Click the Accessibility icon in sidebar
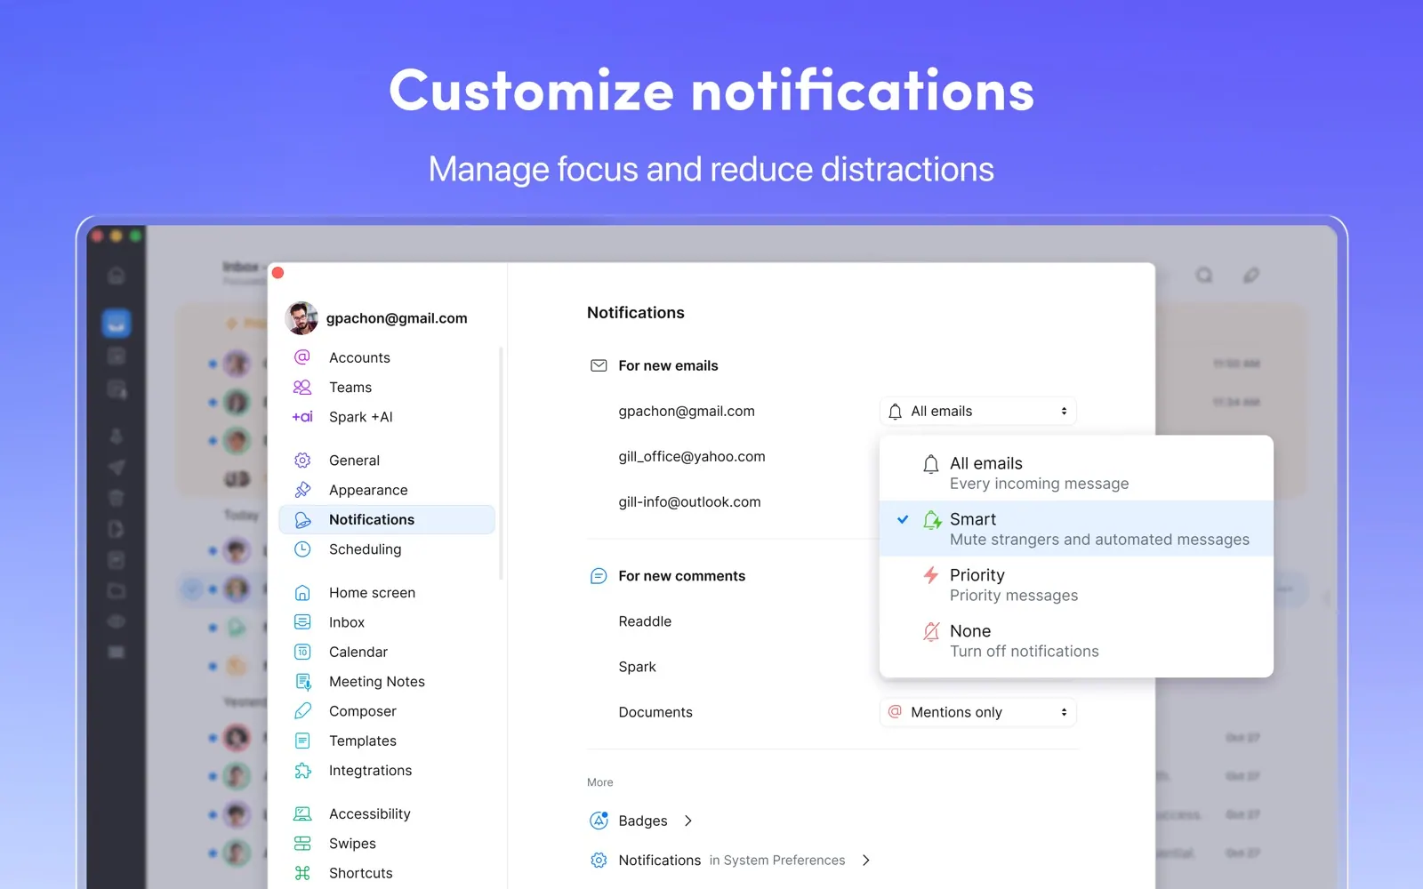Viewport: 1423px width, 889px height. pyautogui.click(x=302, y=813)
